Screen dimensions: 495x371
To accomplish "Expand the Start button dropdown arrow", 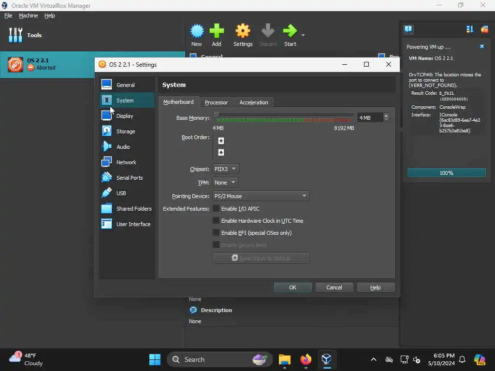I will click(x=303, y=35).
